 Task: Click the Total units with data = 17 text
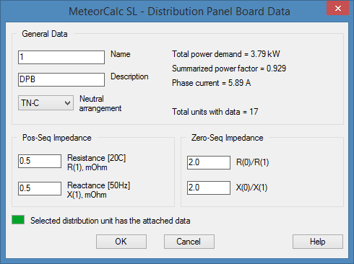(215, 112)
